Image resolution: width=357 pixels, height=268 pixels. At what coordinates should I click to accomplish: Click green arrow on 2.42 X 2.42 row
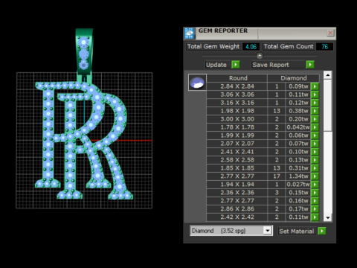pyautogui.click(x=315, y=217)
